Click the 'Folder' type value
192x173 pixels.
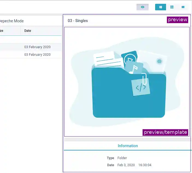coord(122,158)
